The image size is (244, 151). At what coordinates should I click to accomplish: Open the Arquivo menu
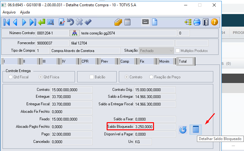(x=9, y=12)
